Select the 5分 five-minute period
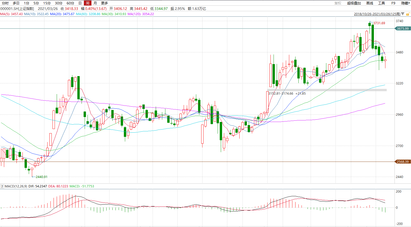 pyautogui.click(x=36, y=3)
